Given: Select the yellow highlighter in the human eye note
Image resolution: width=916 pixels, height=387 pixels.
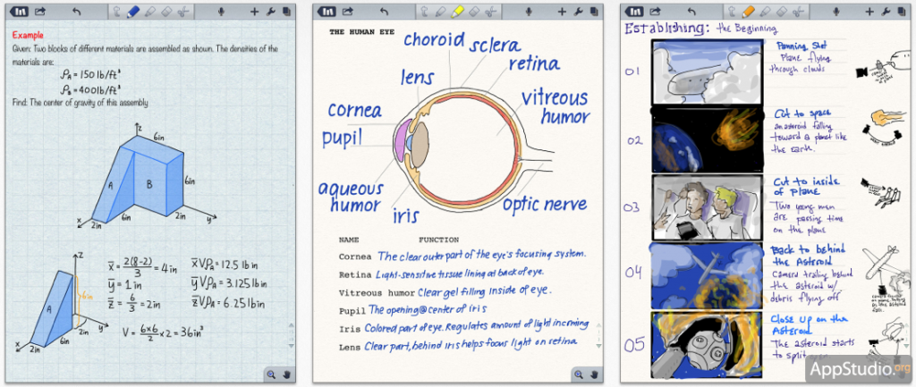Looking at the screenshot, I should point(455,12).
